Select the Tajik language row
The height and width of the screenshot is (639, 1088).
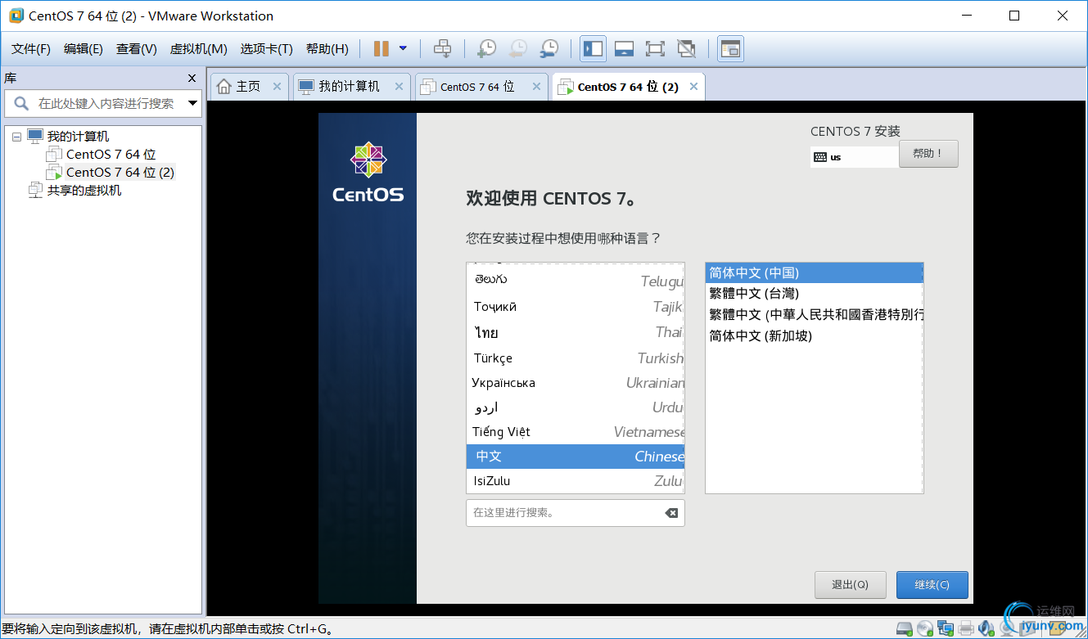pyautogui.click(x=575, y=307)
